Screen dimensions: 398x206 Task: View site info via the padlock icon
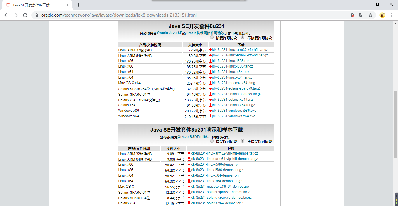tap(37, 15)
